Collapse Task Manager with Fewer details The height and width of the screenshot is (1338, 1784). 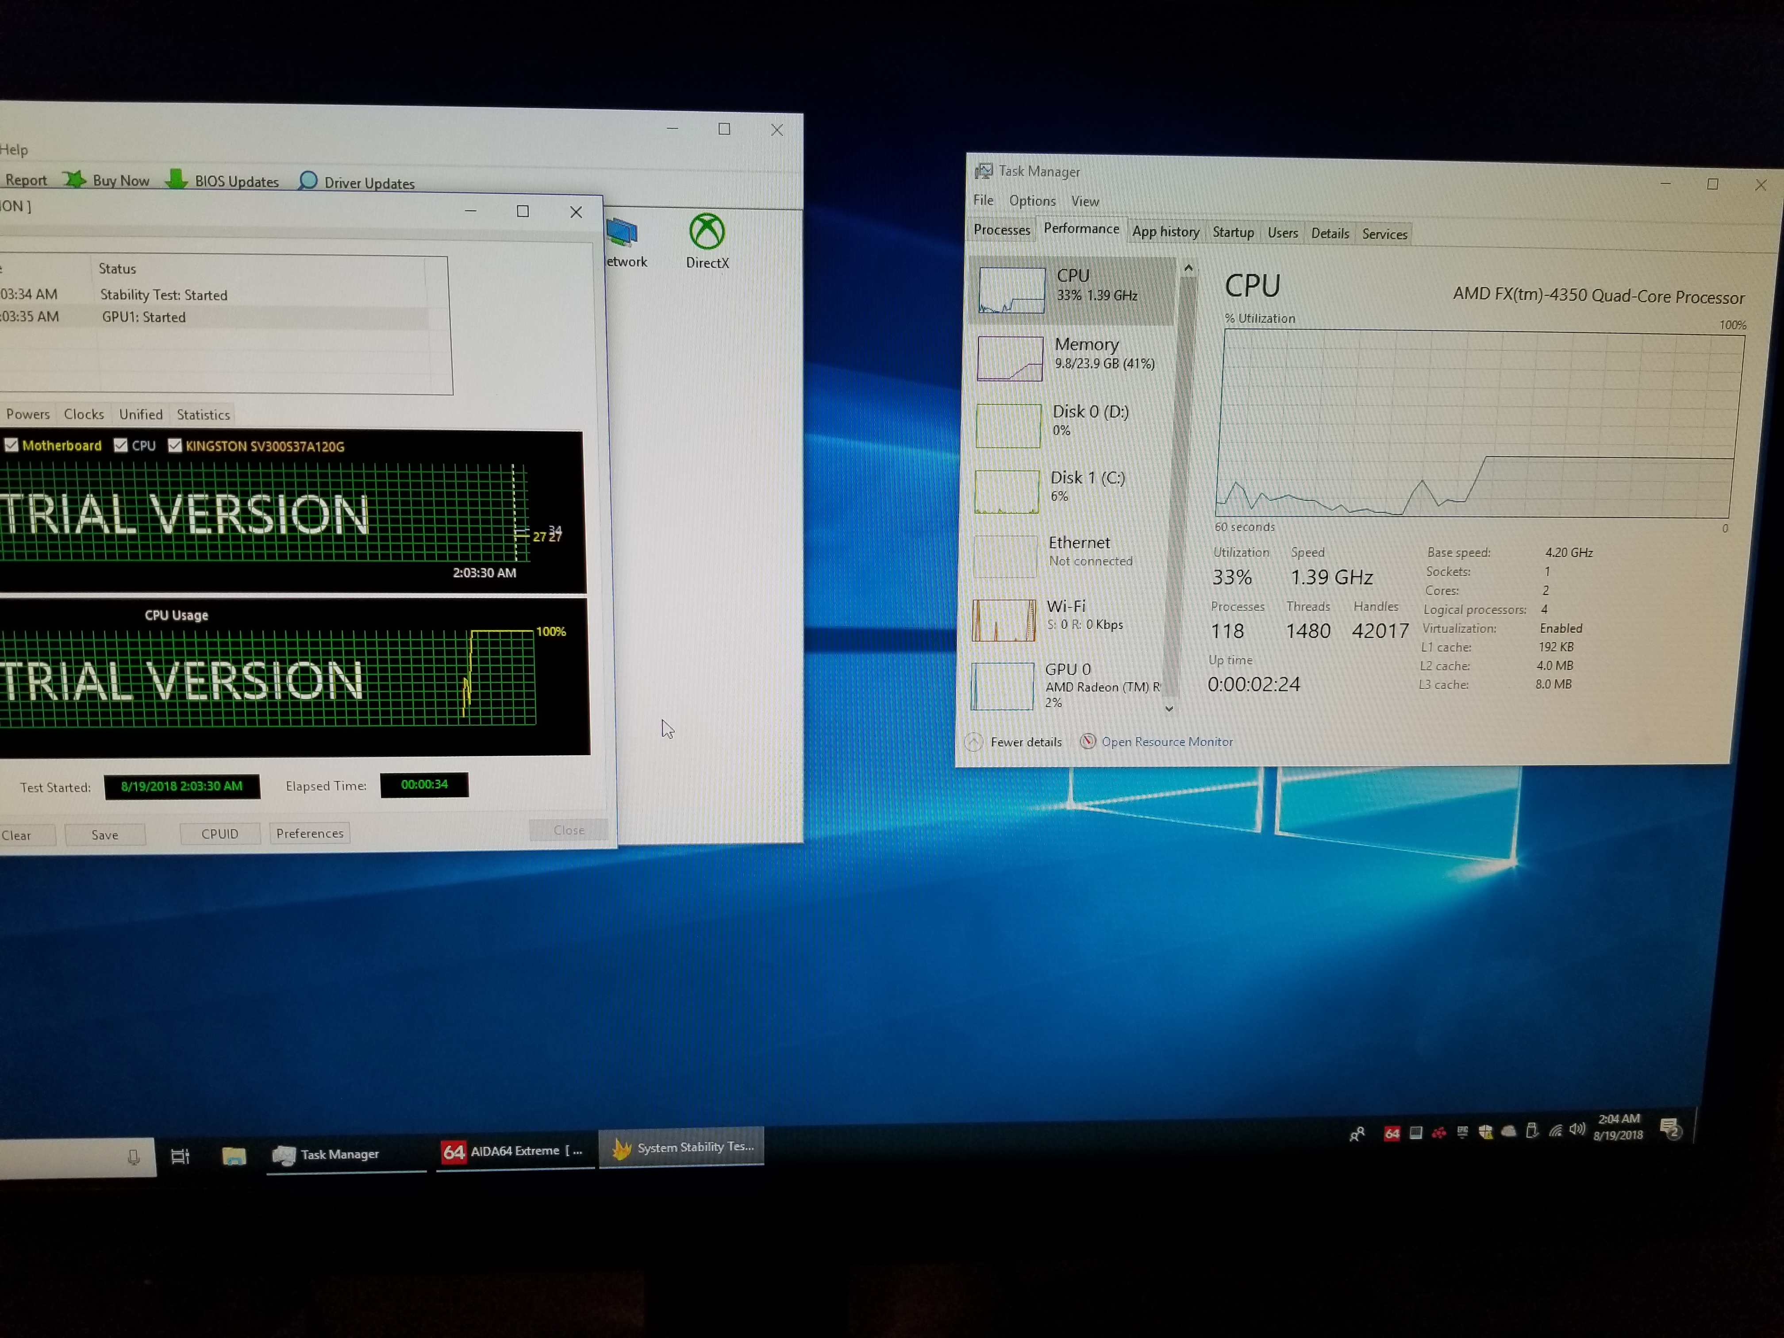1014,742
